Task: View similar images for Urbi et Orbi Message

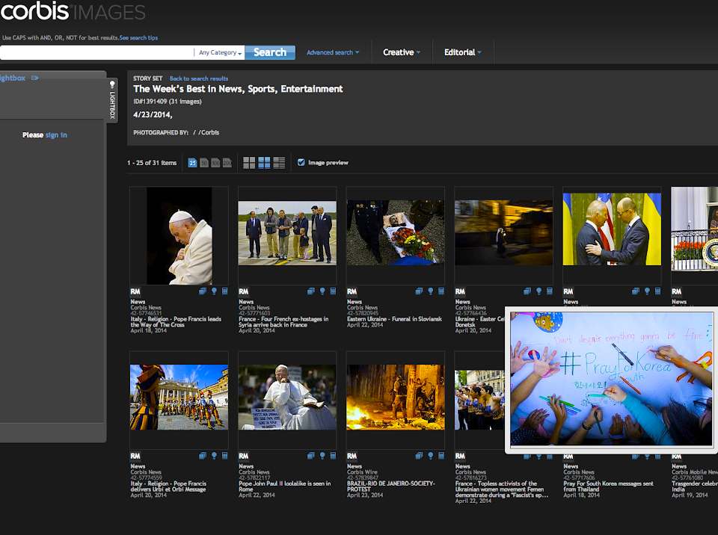Action: pyautogui.click(x=203, y=456)
